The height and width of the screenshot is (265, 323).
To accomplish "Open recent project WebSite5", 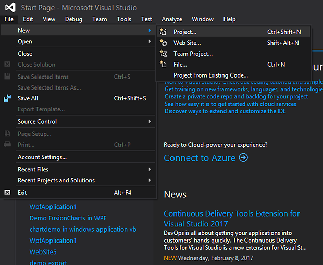I will [43, 252].
